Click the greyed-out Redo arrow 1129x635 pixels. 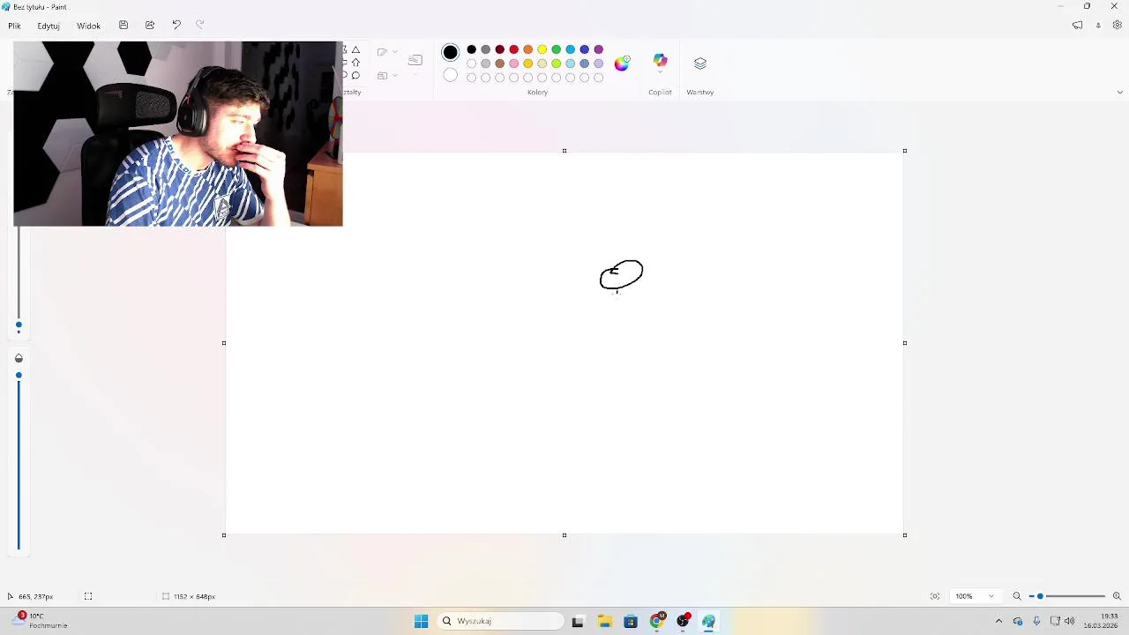point(199,26)
